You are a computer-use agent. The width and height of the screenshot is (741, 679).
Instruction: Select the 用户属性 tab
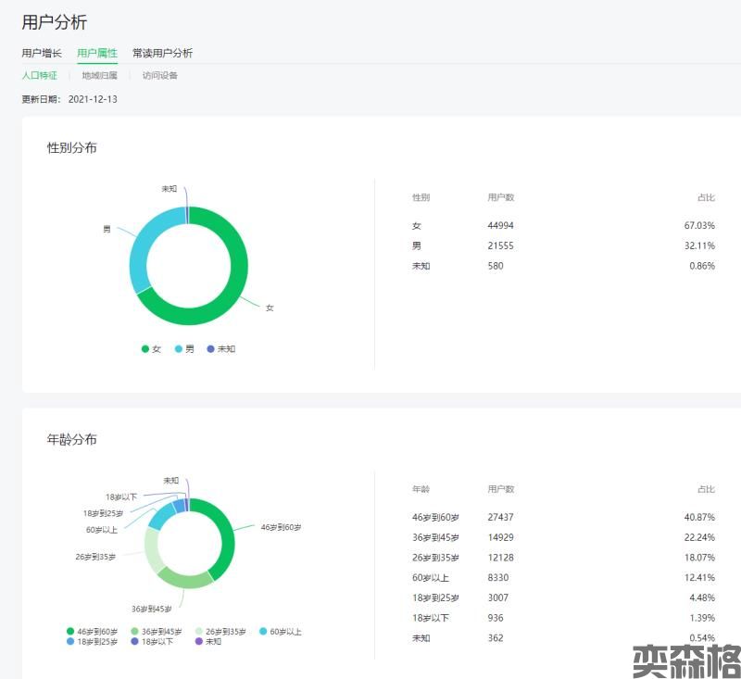(x=97, y=53)
